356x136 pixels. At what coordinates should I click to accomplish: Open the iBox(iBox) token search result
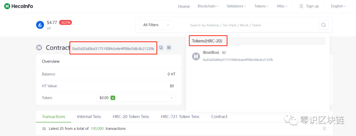point(211,53)
